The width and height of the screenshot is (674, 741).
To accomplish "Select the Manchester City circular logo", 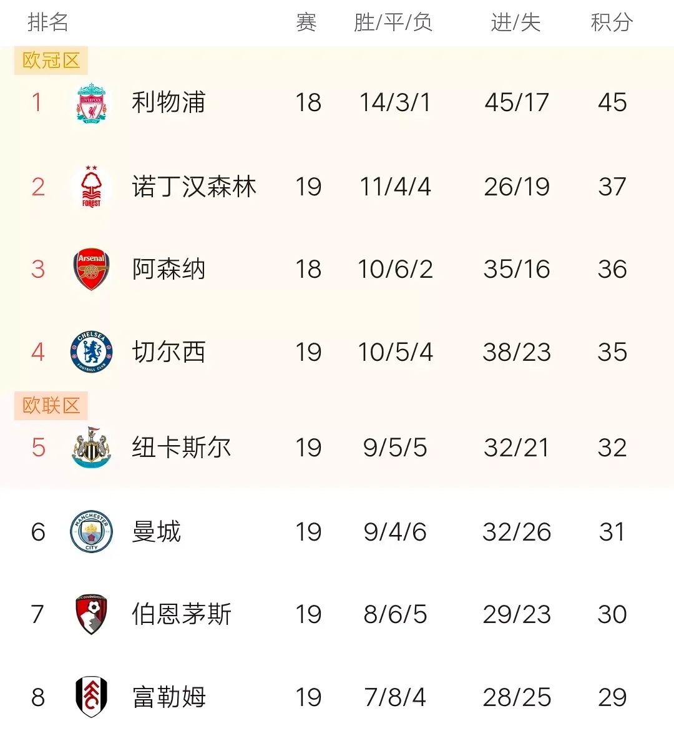I will tap(90, 532).
